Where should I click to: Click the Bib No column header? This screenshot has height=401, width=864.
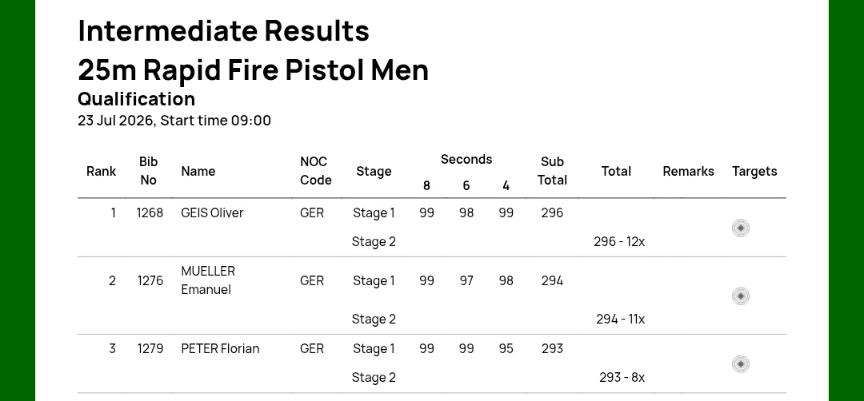point(148,171)
